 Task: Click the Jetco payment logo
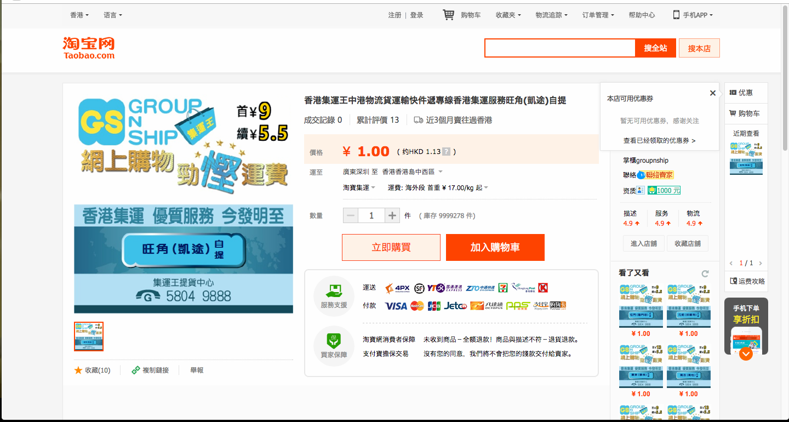455,306
